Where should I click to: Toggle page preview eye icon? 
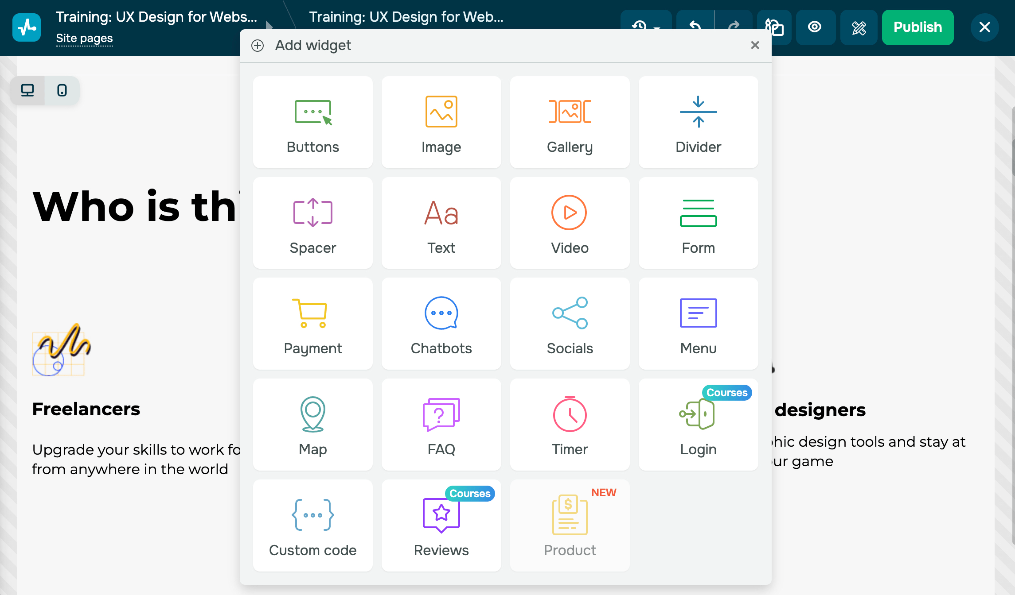tap(815, 27)
